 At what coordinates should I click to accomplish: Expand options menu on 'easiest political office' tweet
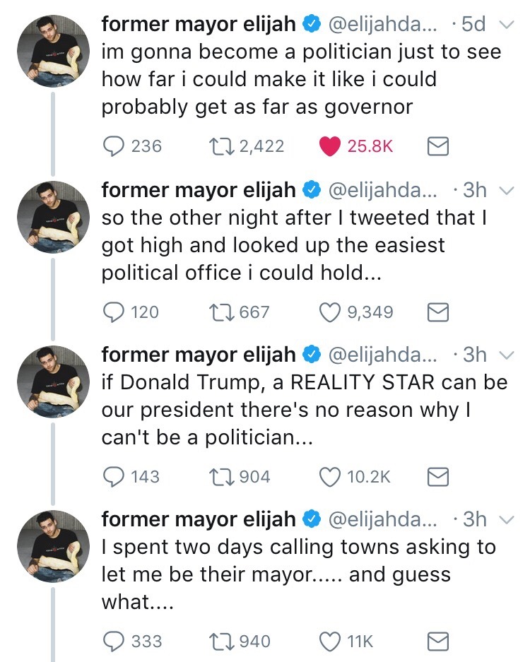(x=506, y=190)
